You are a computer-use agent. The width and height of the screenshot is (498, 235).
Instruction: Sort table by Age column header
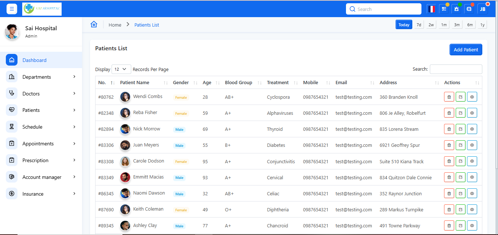[207, 83]
